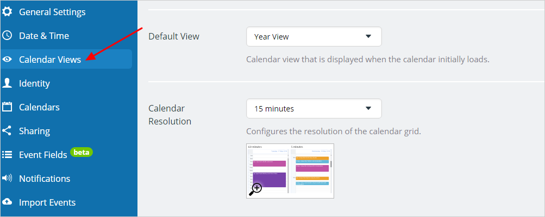Click the Event Fields list icon
The width and height of the screenshot is (545, 217).
[7, 154]
